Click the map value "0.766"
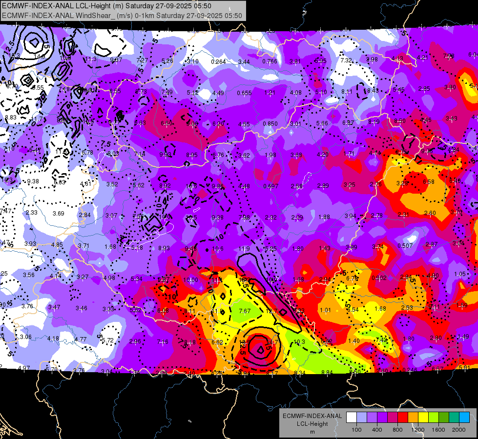The image size is (478, 439). pos(270,61)
